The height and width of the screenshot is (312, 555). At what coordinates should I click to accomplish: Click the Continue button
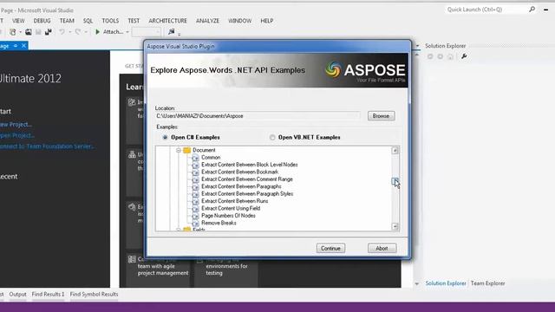pos(330,249)
